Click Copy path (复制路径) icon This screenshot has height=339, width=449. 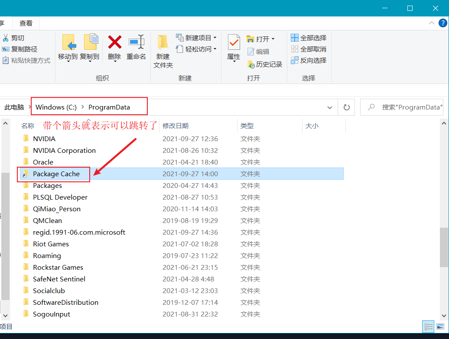(6, 49)
